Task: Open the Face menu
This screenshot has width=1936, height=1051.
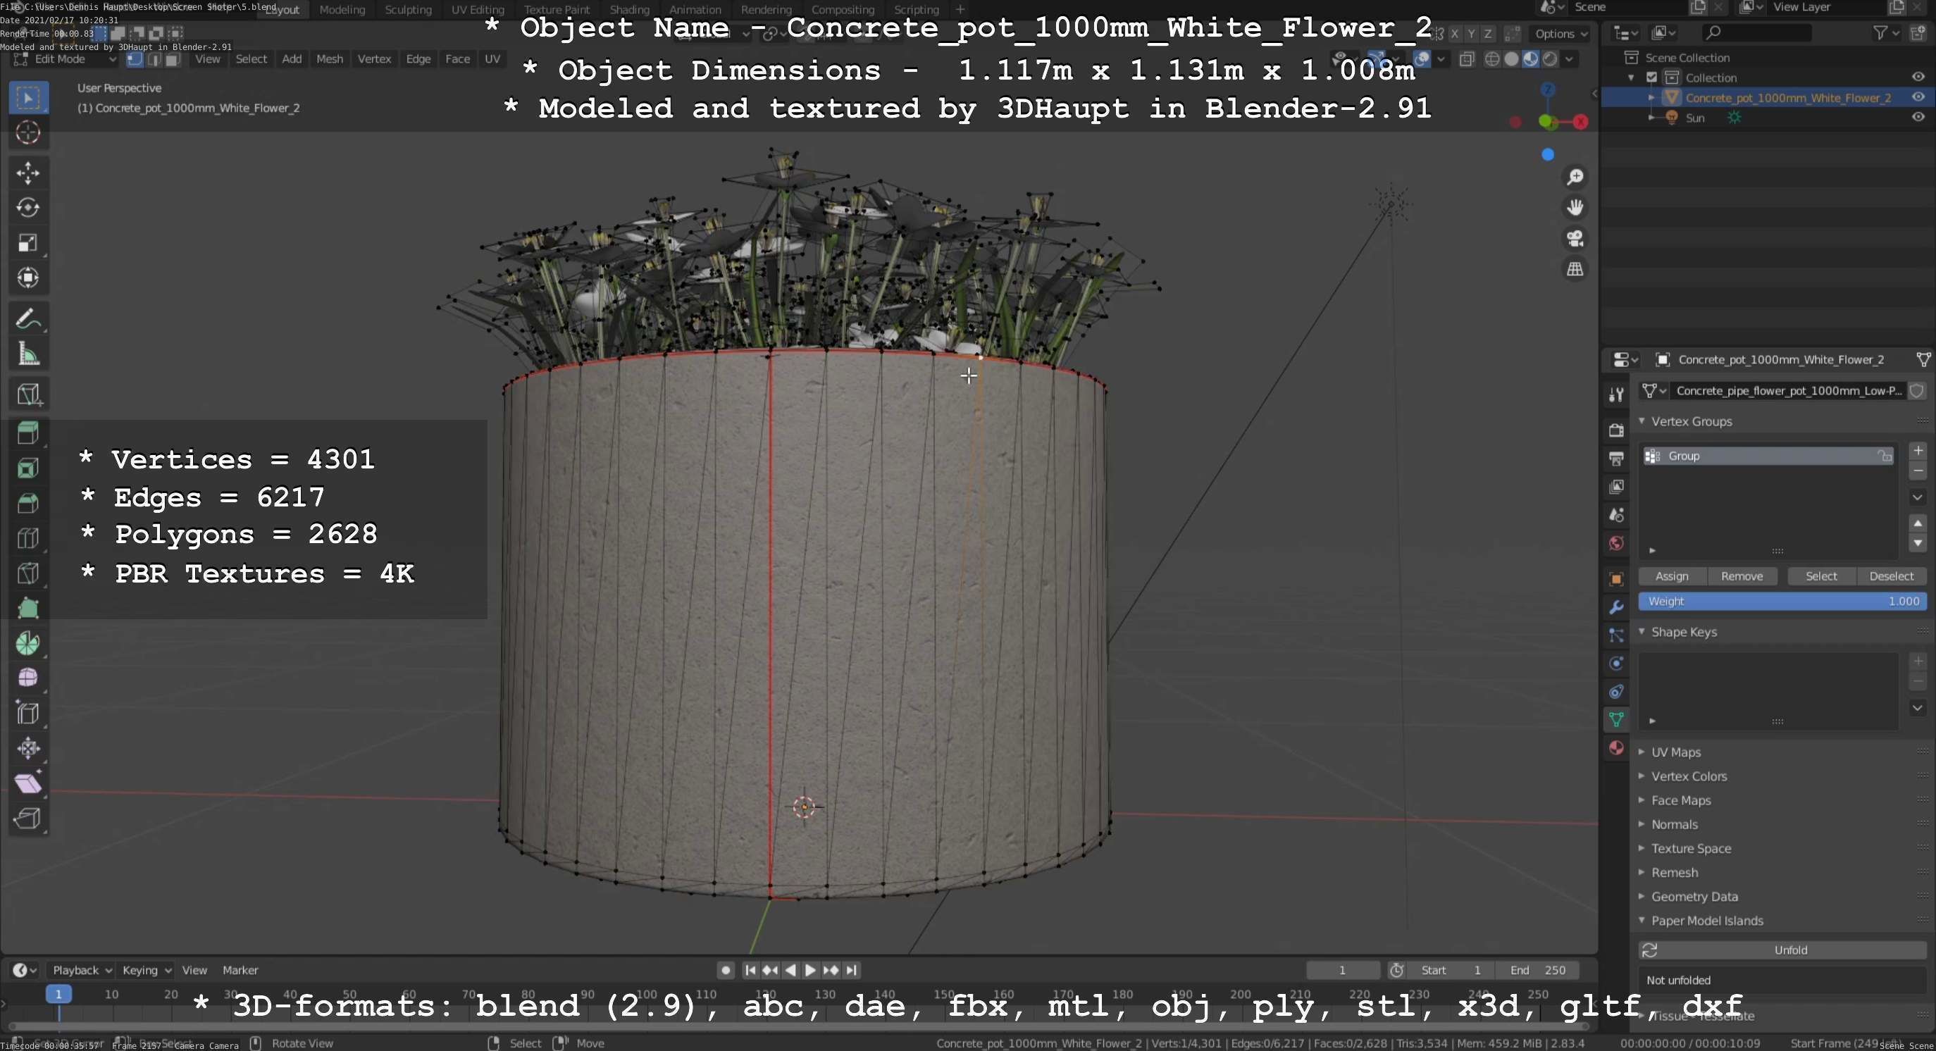Action: coord(457,59)
